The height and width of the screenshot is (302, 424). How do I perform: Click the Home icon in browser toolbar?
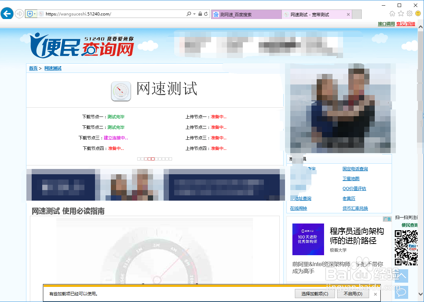392,14
